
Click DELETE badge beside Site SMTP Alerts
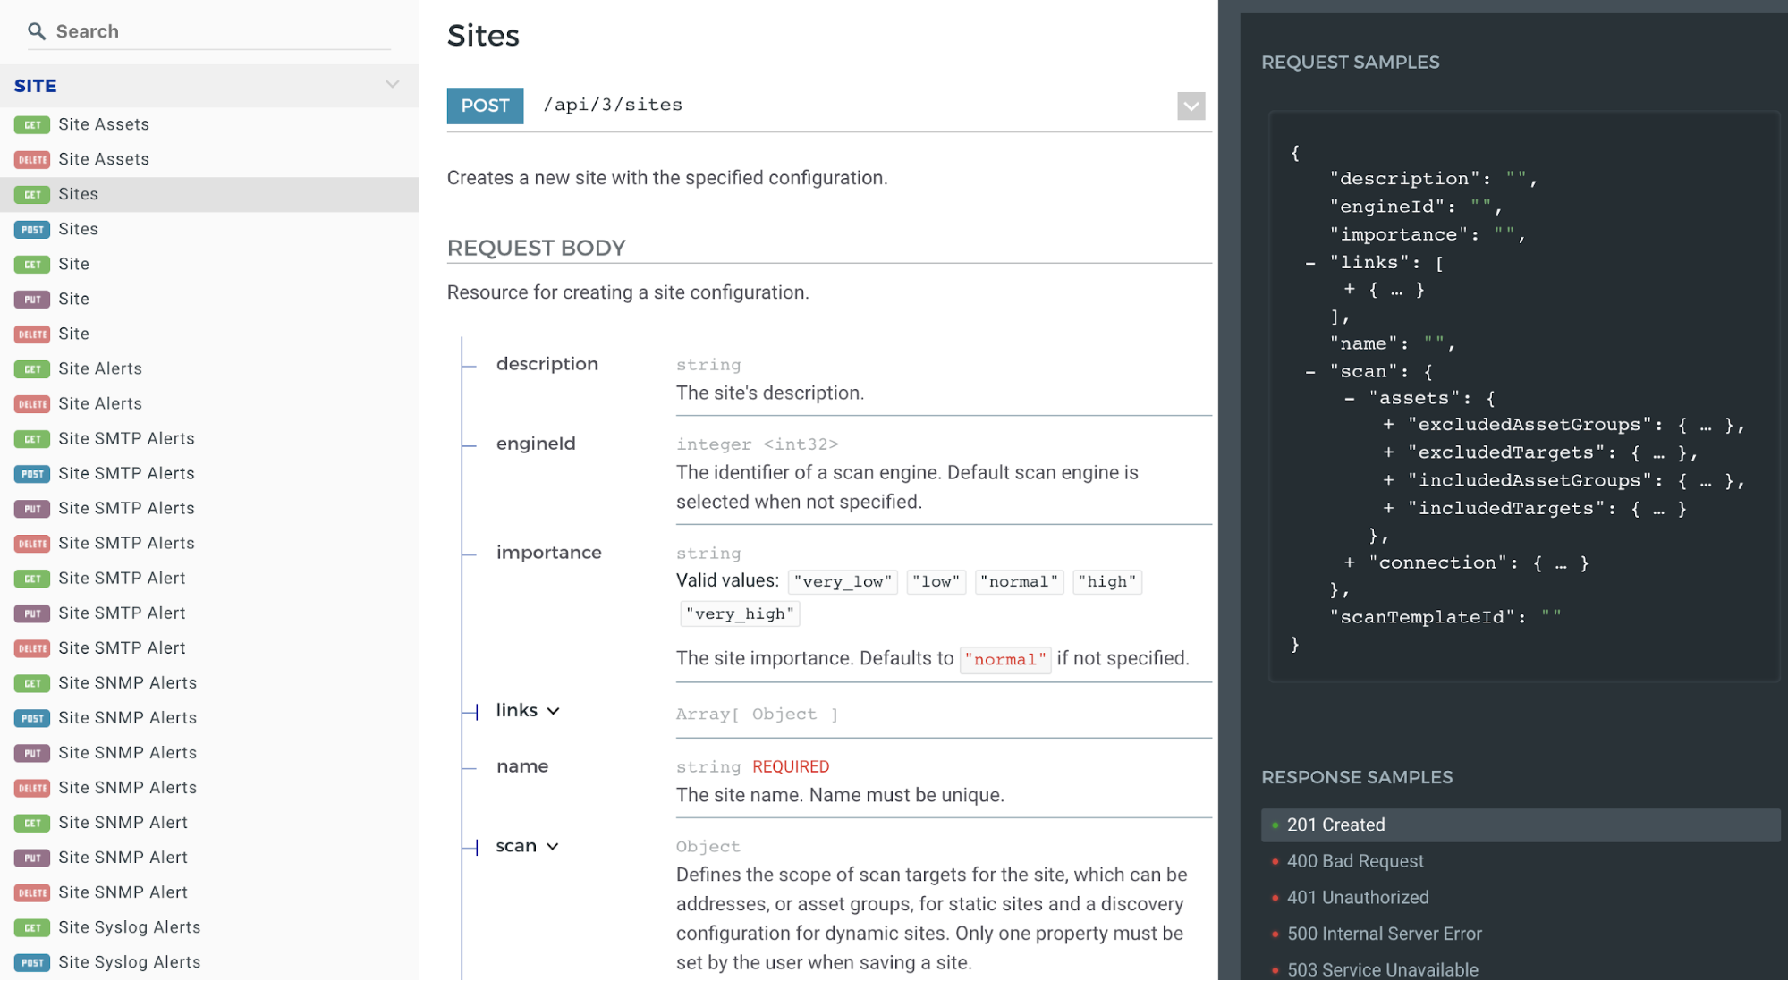pyautogui.click(x=32, y=544)
